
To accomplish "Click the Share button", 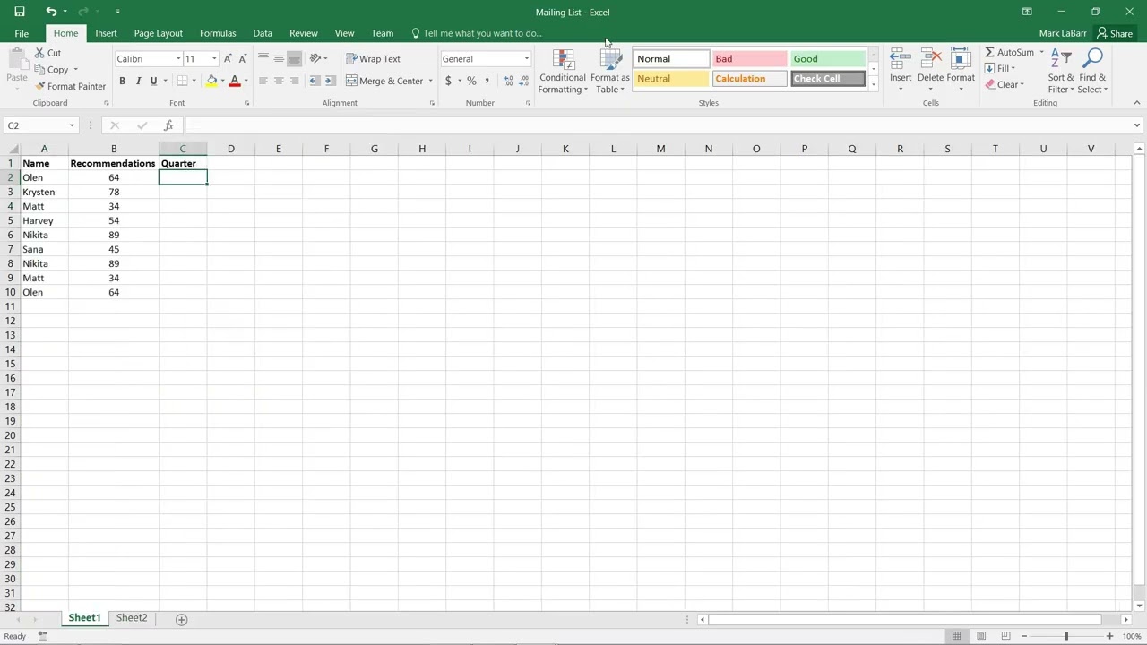I will pos(1116,33).
